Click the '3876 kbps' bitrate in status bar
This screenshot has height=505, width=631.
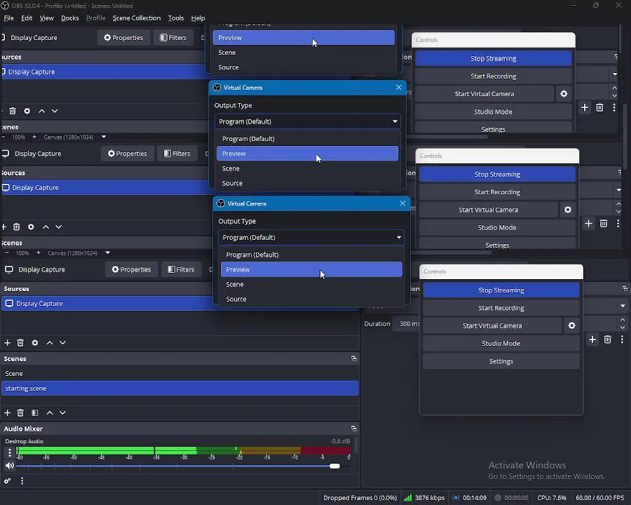[x=429, y=498]
